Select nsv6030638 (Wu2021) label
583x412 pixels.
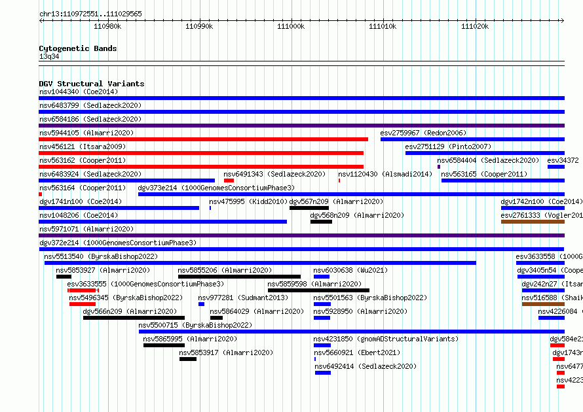[x=350, y=270]
